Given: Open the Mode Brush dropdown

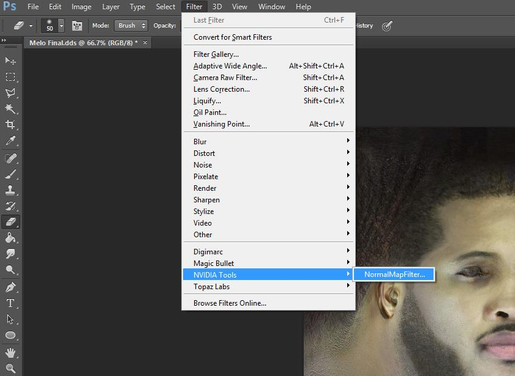Looking at the screenshot, I should coord(131,26).
